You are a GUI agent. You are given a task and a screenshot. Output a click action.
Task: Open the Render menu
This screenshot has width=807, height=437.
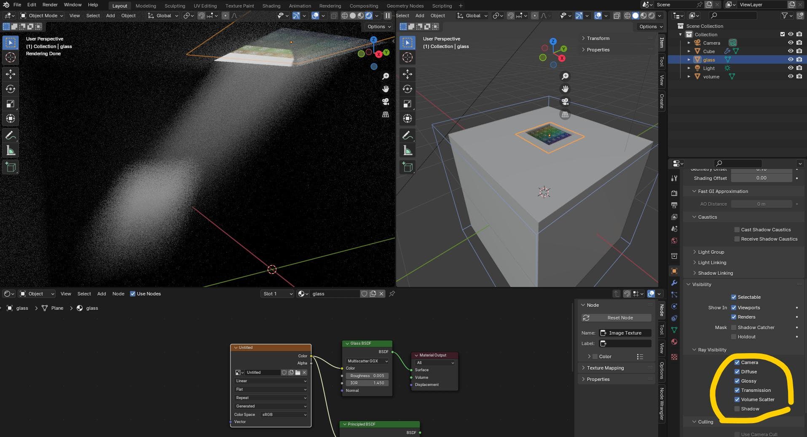(x=50, y=5)
